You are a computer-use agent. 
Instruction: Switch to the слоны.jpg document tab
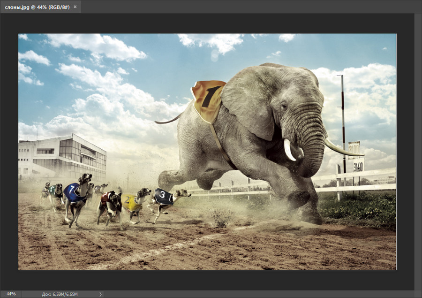[37, 7]
